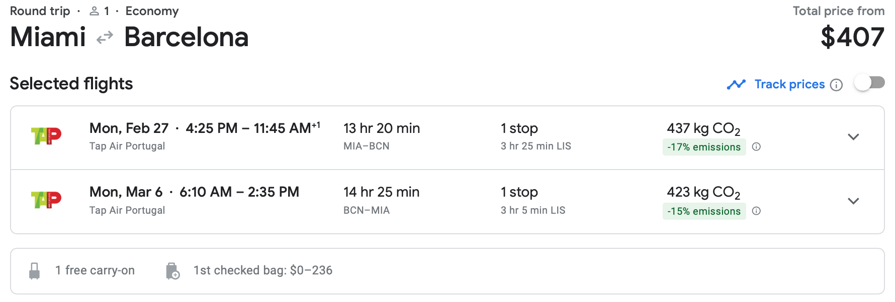Click the passenger count person icon
895x302 pixels.
(x=95, y=11)
